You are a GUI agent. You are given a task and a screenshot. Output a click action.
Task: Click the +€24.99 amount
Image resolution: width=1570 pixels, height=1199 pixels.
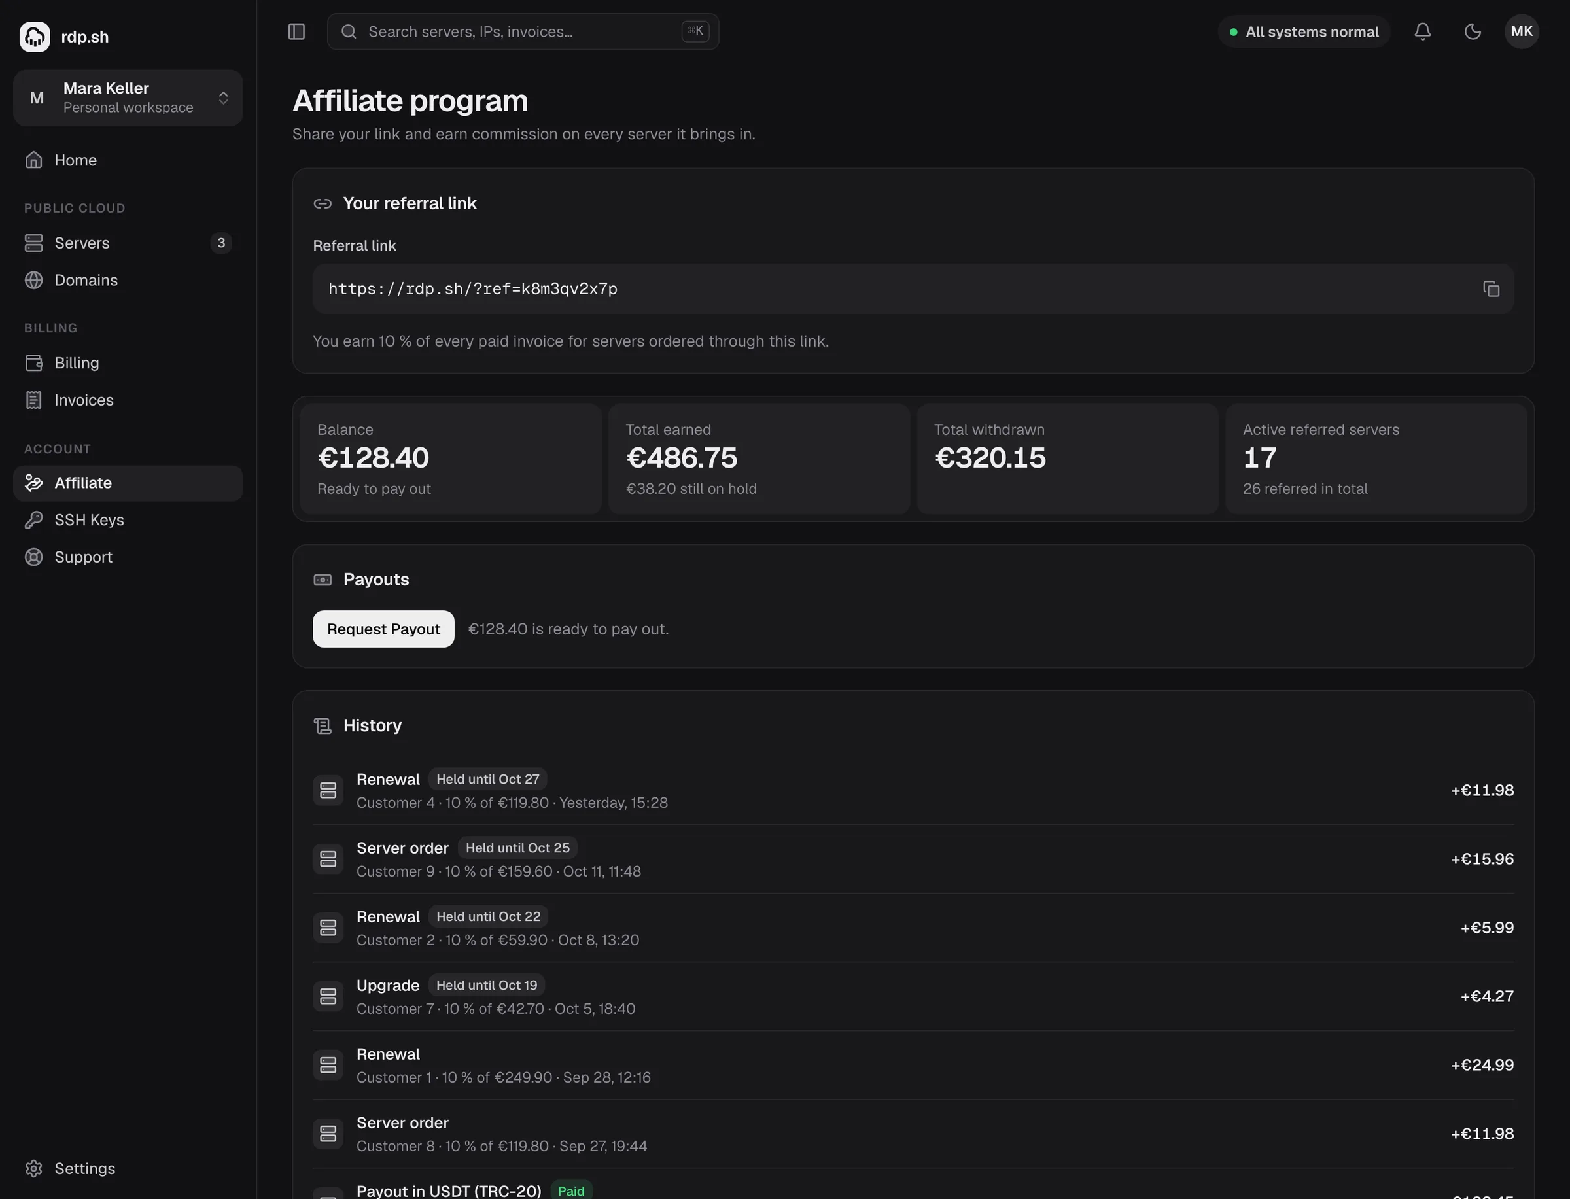(x=1482, y=1065)
